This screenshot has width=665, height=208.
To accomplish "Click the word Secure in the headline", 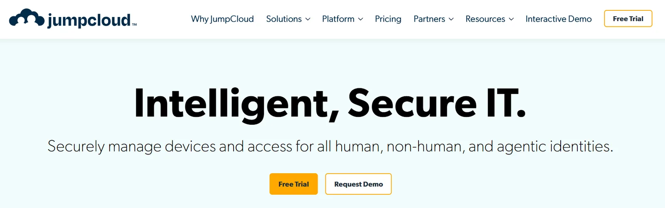I will (412, 103).
